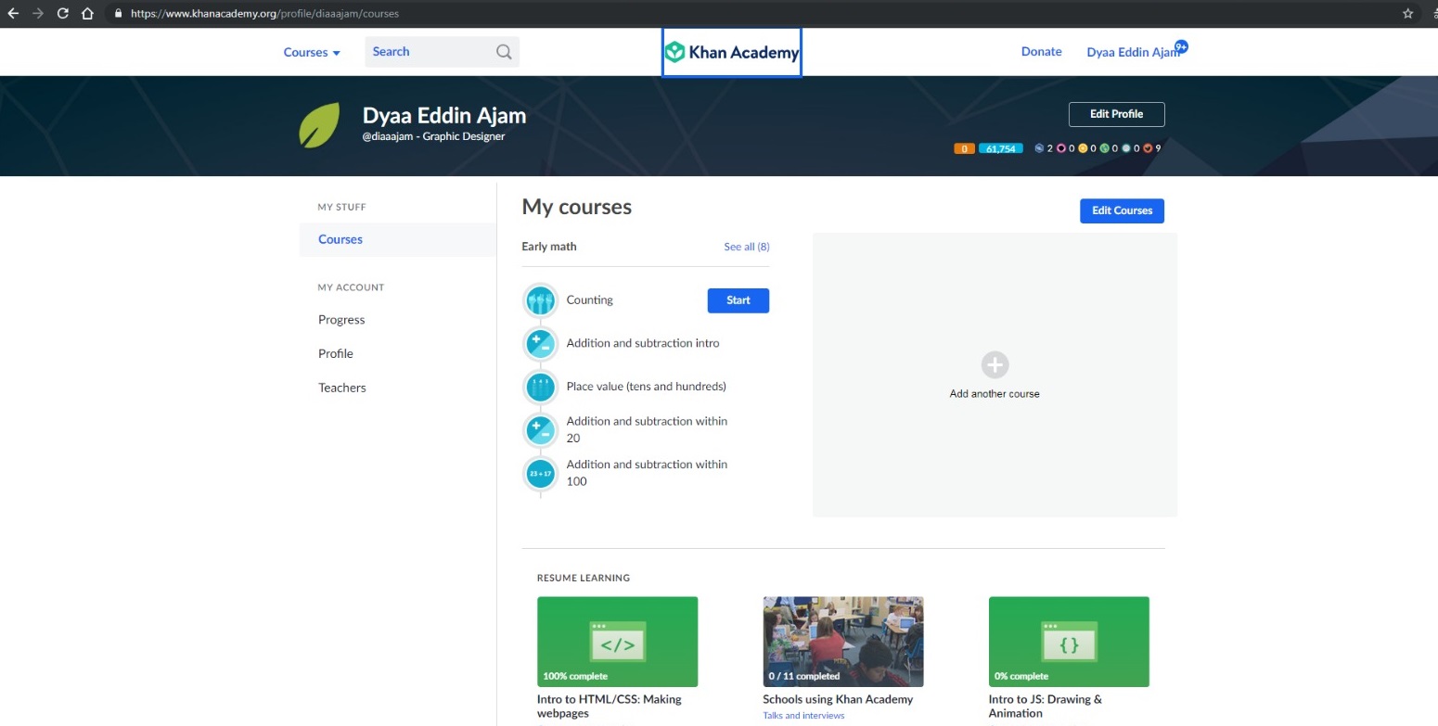Click the yellow sun badge icon
Image resolution: width=1438 pixels, height=726 pixels.
pos(1083,148)
